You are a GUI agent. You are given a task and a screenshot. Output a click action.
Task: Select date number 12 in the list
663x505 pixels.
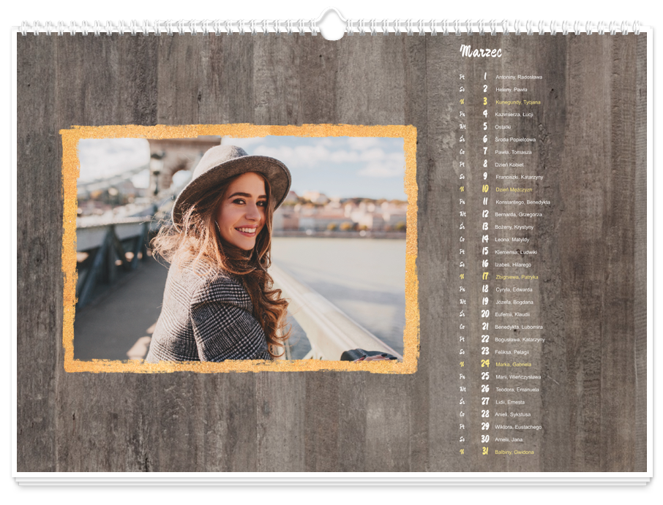click(x=484, y=214)
